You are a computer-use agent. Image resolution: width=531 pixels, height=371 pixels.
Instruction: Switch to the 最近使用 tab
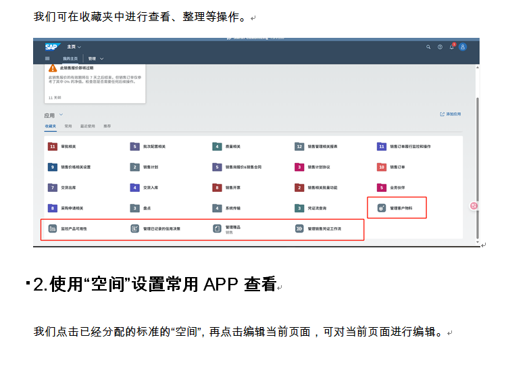tap(87, 126)
